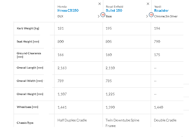Select the Ground Clearance [mm] row label
The image size is (189, 137).
click(x=29, y=55)
